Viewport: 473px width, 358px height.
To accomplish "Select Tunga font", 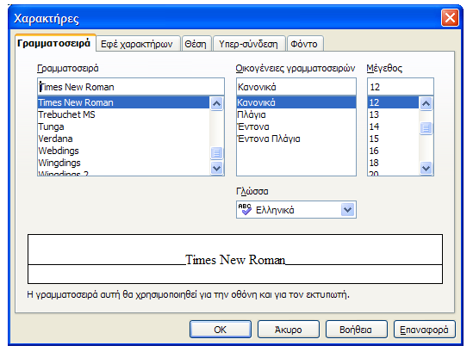I will pos(123,127).
